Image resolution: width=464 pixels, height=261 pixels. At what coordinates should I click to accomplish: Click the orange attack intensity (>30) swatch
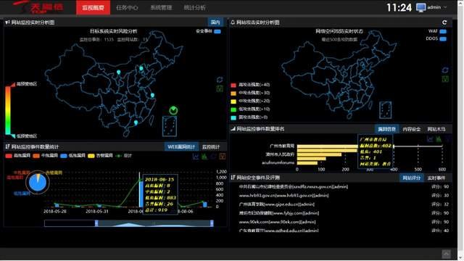233,94
